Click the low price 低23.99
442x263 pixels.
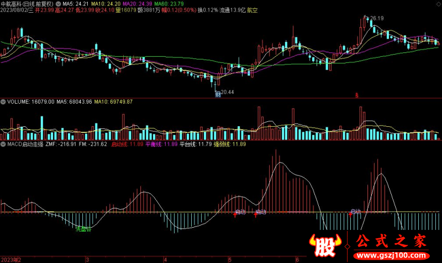click(85, 10)
